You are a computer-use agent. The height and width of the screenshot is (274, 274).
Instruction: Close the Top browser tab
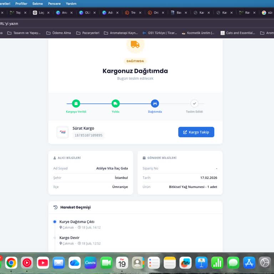(x=25, y=12)
